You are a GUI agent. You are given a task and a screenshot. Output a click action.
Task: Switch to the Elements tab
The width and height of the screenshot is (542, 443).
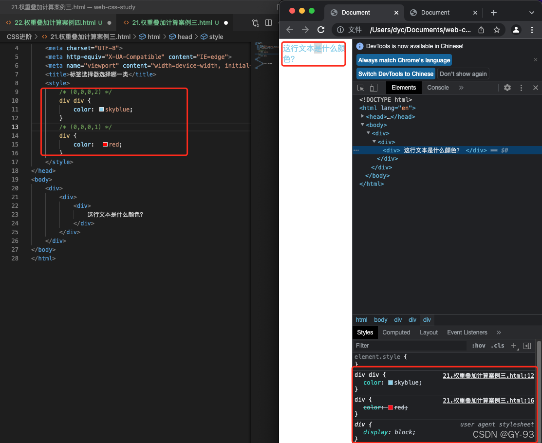point(403,88)
